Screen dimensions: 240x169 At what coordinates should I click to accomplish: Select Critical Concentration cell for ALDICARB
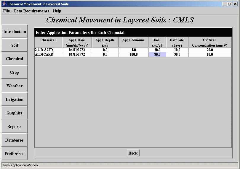pos(210,55)
